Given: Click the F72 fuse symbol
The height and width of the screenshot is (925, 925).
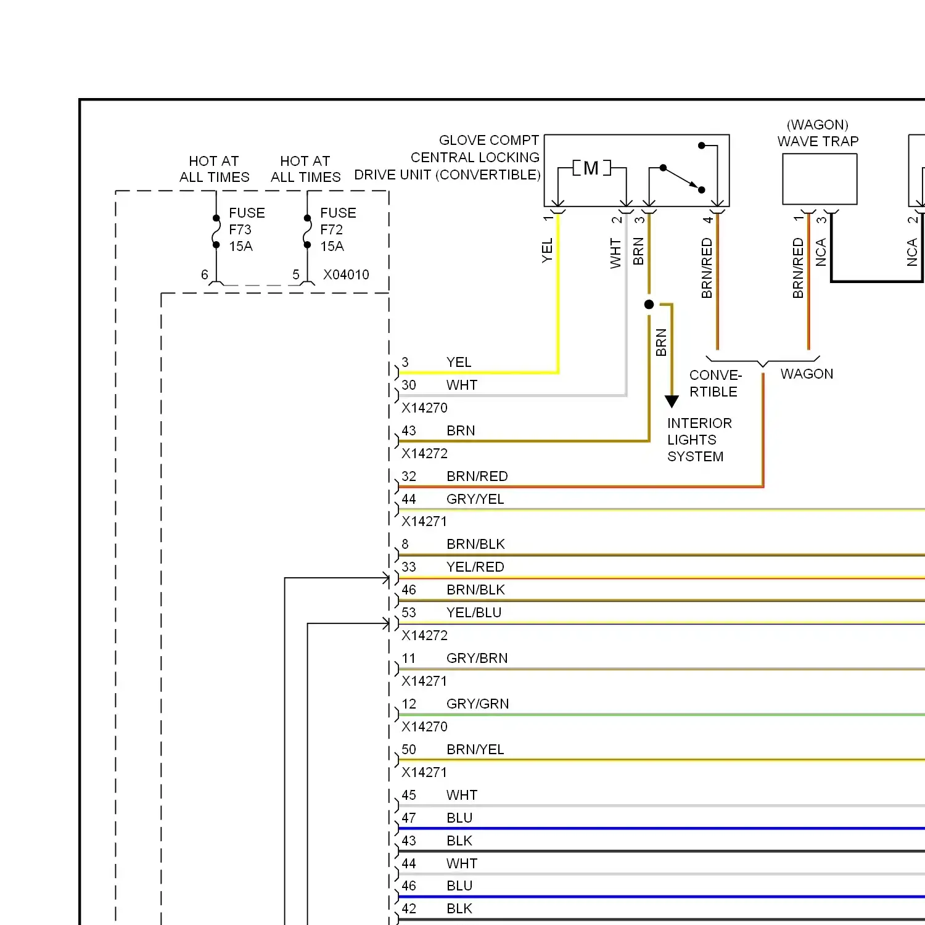Looking at the screenshot, I should pyautogui.click(x=307, y=231).
